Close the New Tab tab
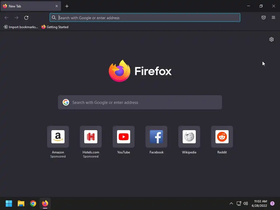Screen dimensions: 280x210 [57, 6]
